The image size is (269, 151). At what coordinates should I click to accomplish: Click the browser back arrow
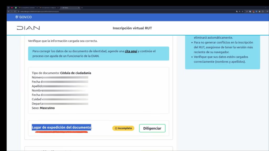(9, 12)
